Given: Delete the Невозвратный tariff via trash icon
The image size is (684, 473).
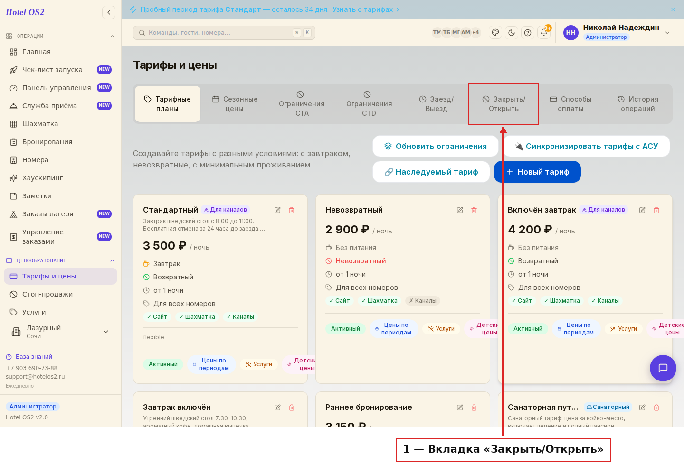Looking at the screenshot, I should click(x=474, y=210).
